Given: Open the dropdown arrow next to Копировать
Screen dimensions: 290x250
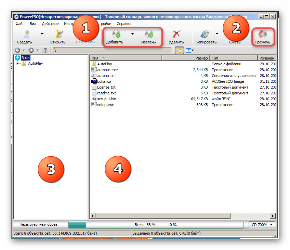Looking at the screenshot, I should pos(217,34).
